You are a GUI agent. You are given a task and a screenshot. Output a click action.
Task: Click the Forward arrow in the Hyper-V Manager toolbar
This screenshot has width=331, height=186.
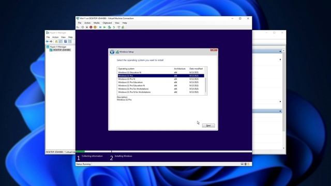pyautogui.click(x=51, y=41)
